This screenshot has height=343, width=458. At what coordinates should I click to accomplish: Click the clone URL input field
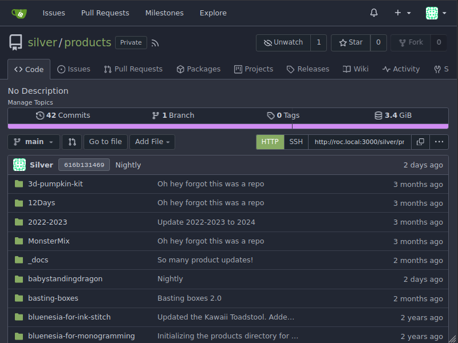[360, 142]
